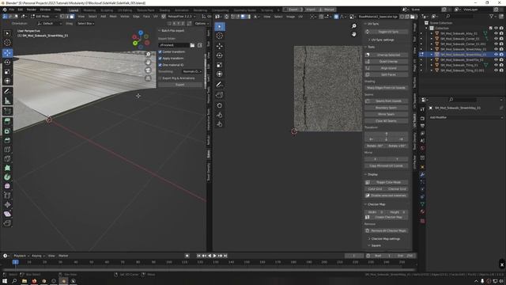Screen dimensions: 506x285
Task: Select the Scale tool in 3D viewport toolbar
Action: (7, 71)
